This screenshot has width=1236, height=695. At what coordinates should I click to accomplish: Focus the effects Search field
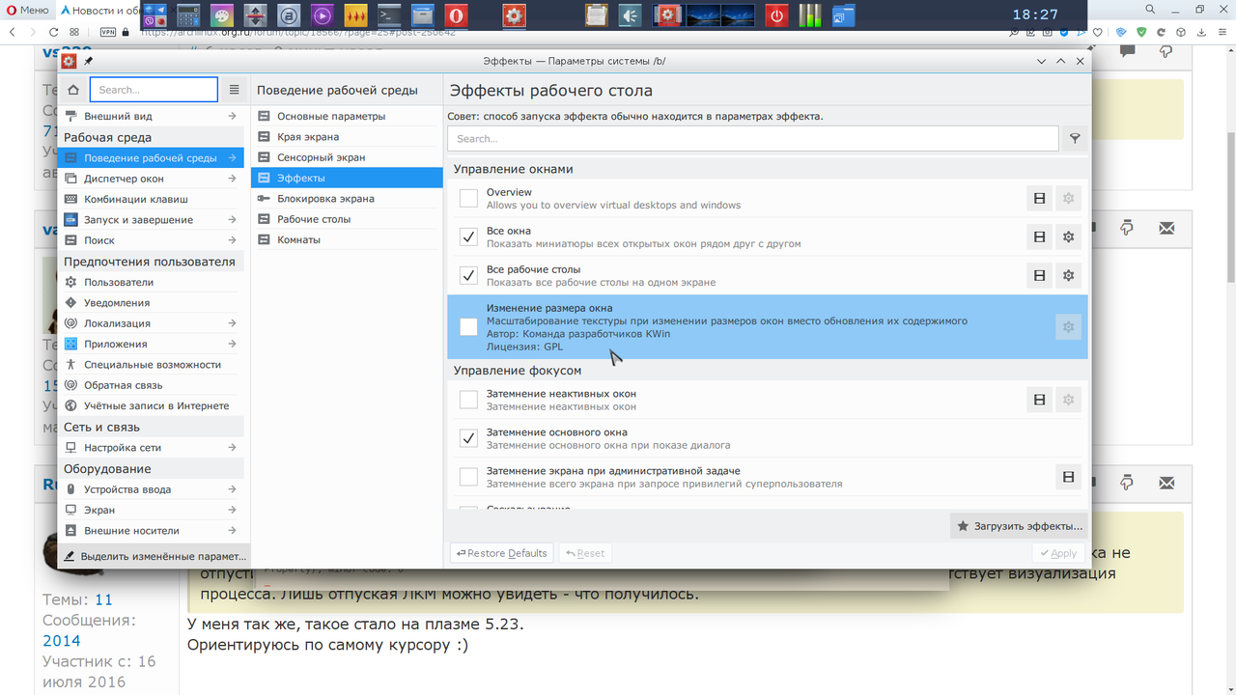point(752,139)
